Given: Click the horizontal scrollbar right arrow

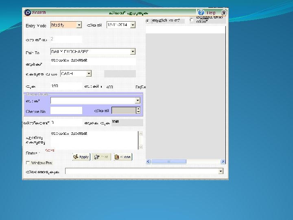Looking at the screenshot, I should [x=223, y=161].
